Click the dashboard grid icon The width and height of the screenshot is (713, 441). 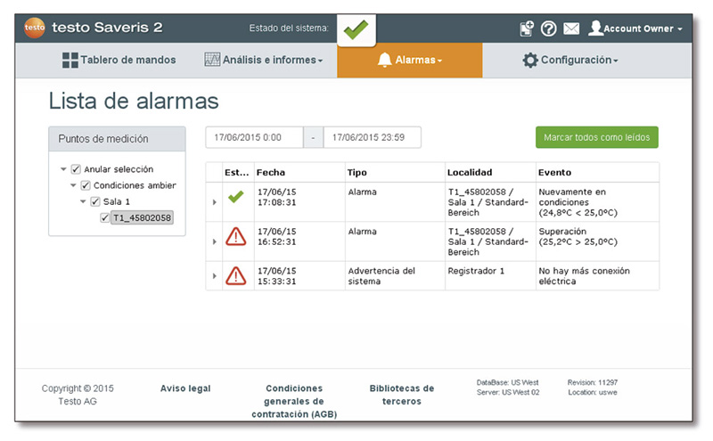[70, 60]
